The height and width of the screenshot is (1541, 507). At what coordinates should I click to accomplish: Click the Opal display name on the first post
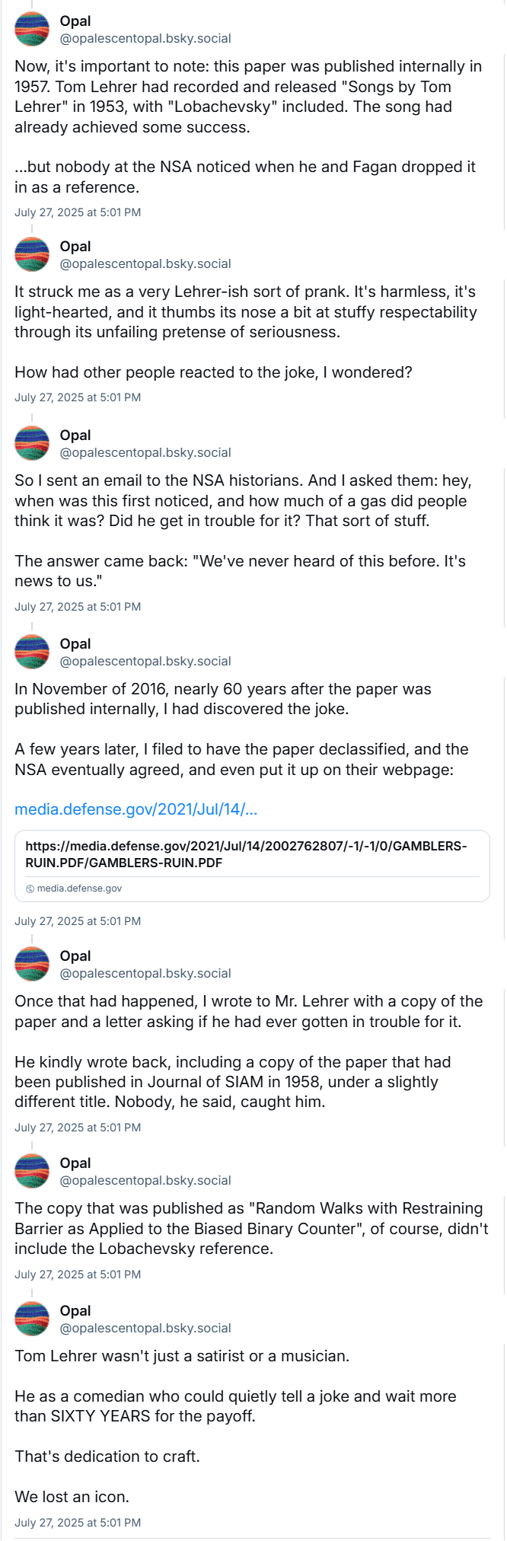tap(75, 21)
